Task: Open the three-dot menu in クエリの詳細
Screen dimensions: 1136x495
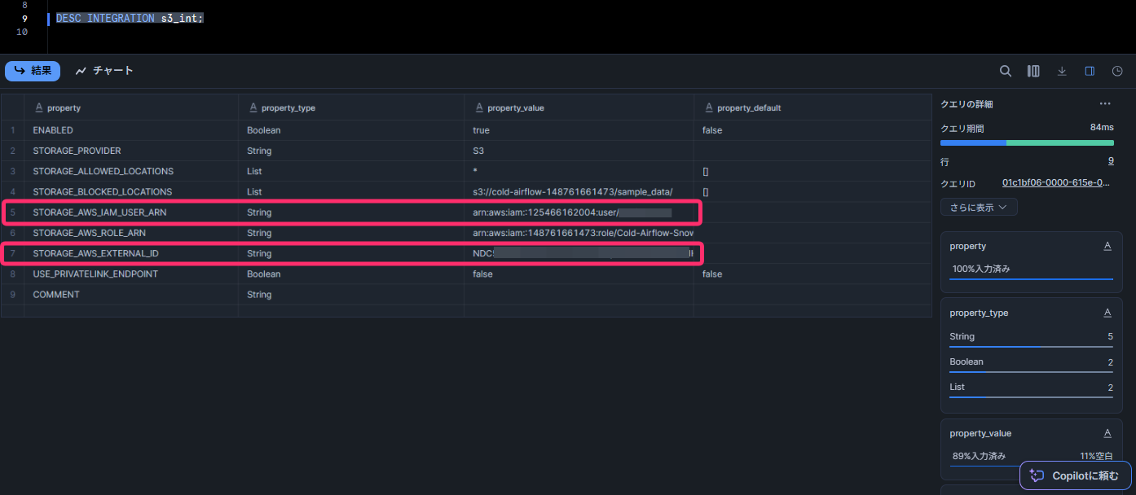Action: pyautogui.click(x=1105, y=104)
